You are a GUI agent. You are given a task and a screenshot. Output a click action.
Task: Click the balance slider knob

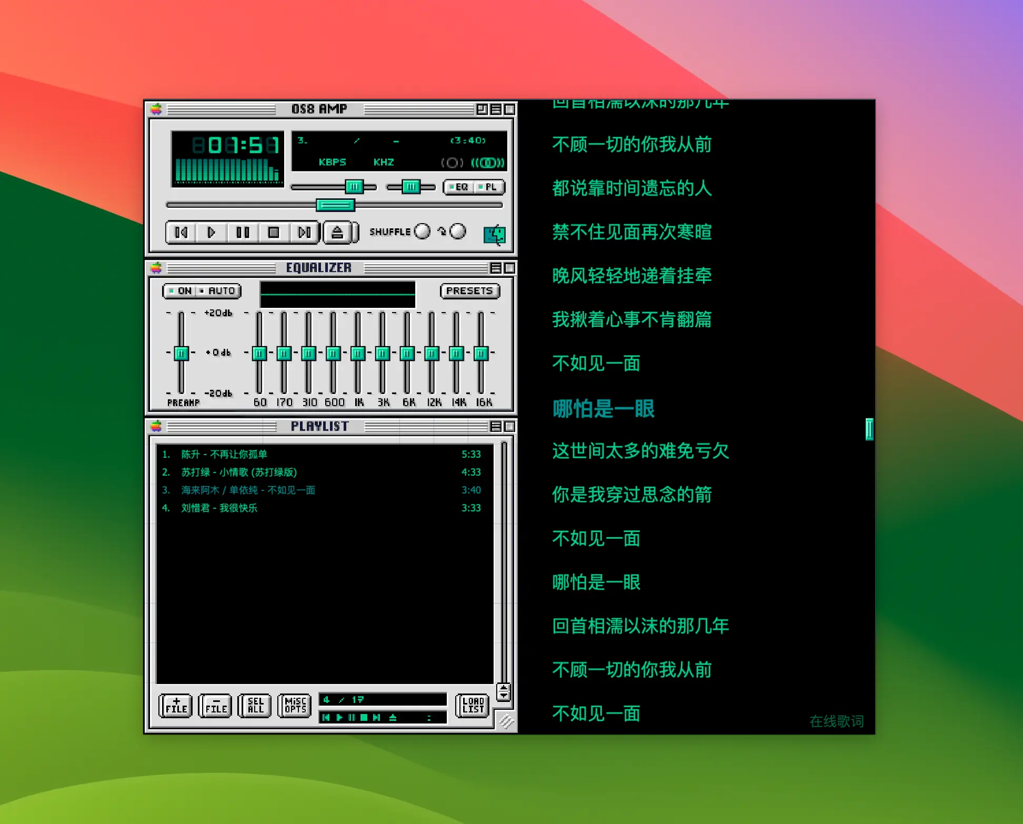click(411, 186)
